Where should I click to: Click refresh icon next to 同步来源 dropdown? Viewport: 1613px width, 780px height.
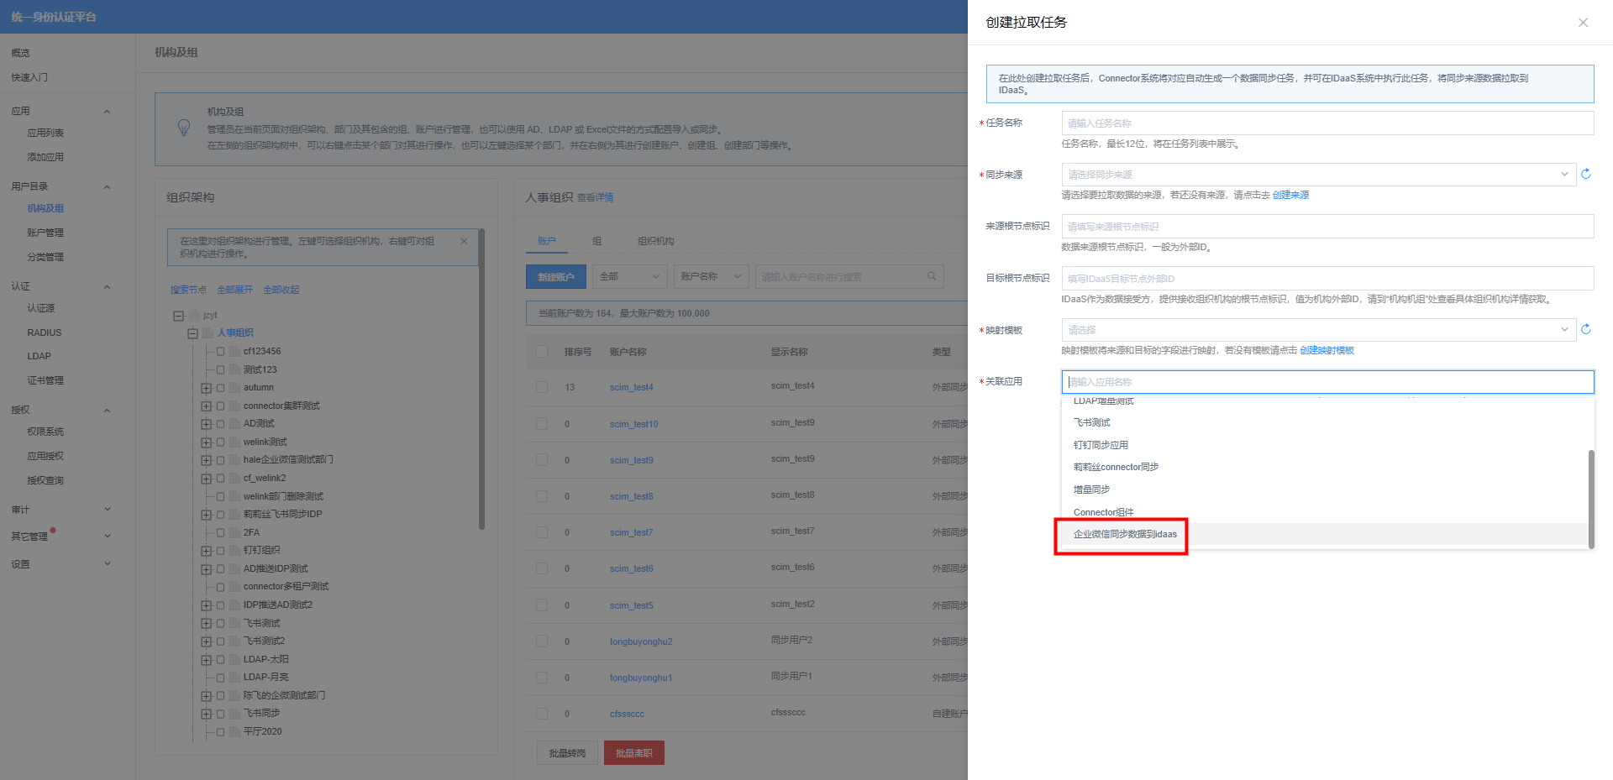(x=1586, y=174)
